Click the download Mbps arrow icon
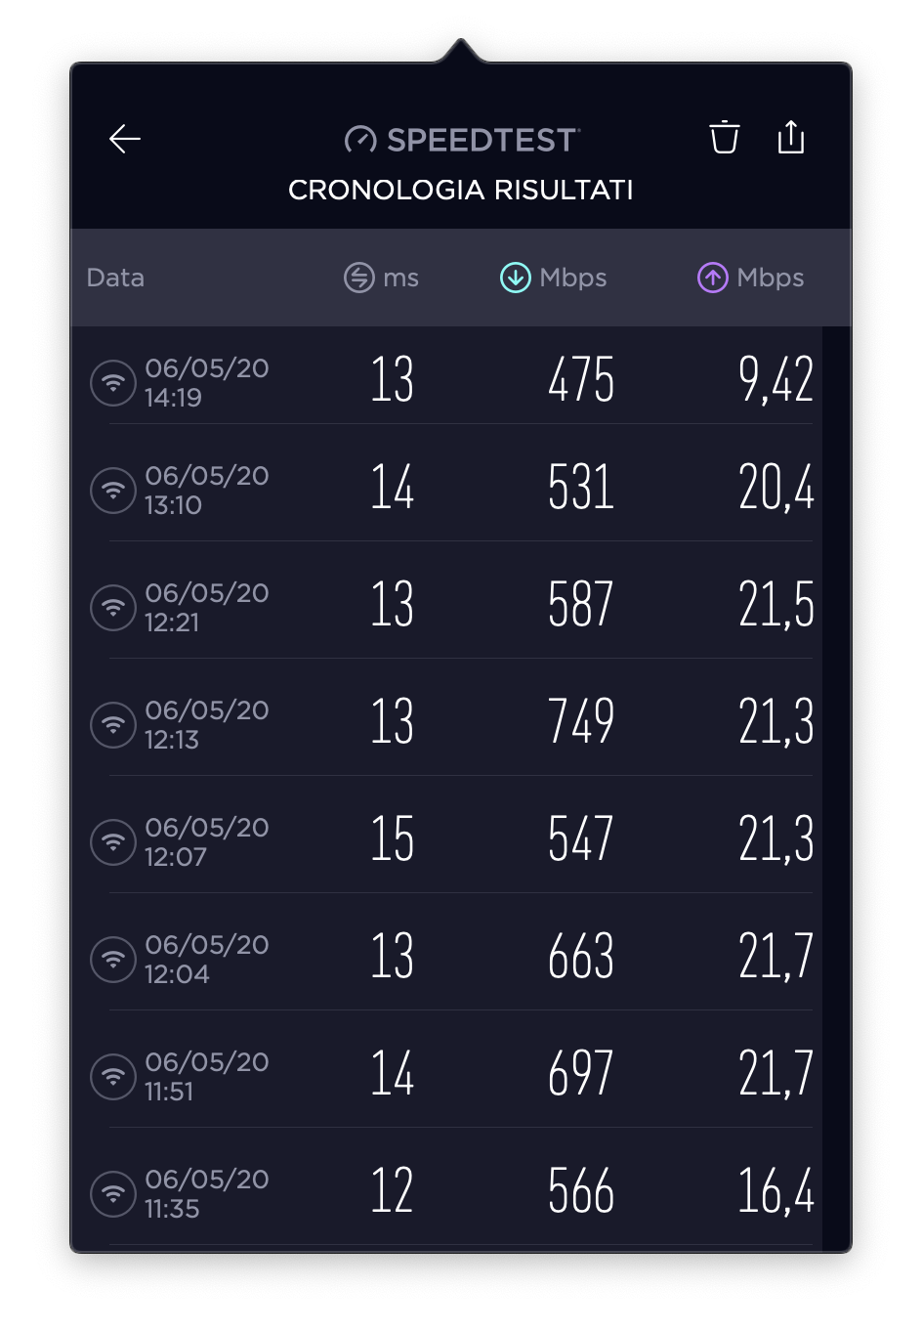Viewport: 922px width, 1331px height. 515,278
